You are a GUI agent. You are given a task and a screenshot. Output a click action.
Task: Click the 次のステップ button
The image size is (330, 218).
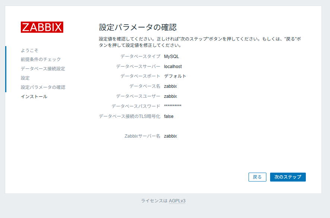pyautogui.click(x=288, y=177)
